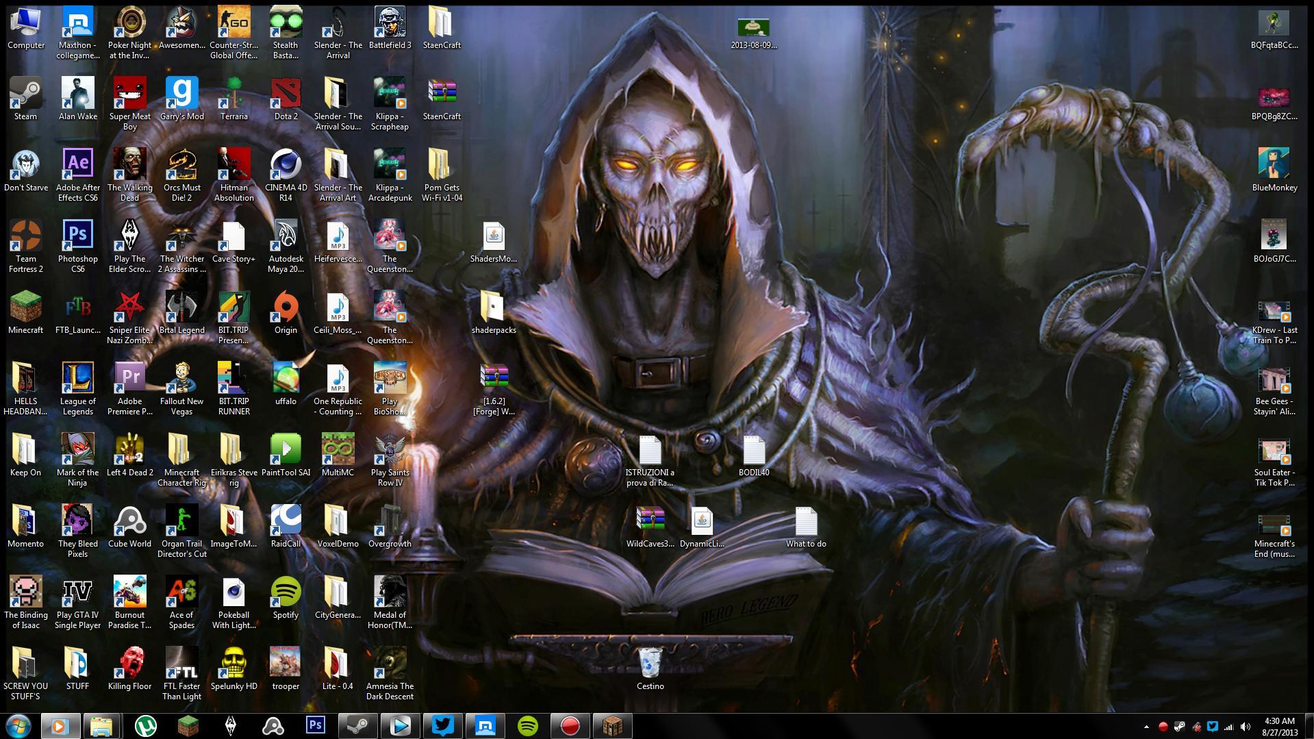Launch Killing Floor shortcut
1314x739 pixels.
[x=129, y=669]
